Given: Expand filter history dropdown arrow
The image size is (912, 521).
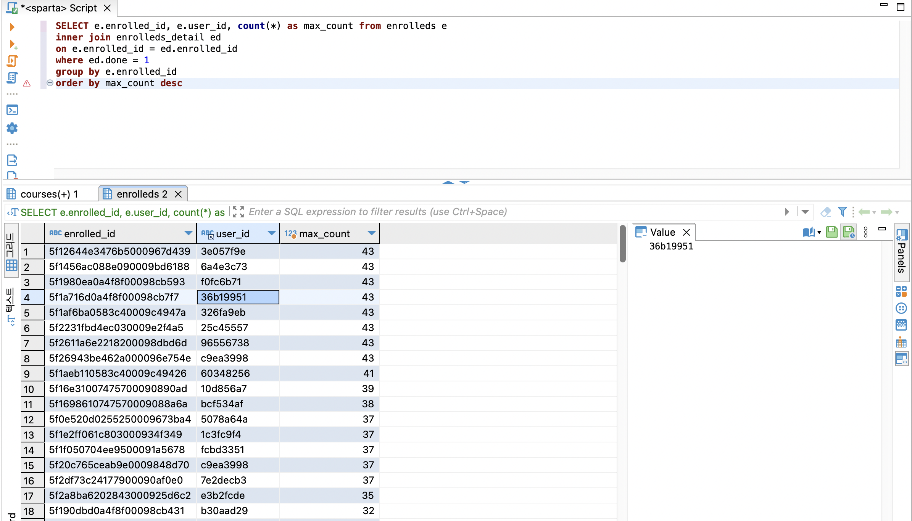Looking at the screenshot, I should pos(805,212).
